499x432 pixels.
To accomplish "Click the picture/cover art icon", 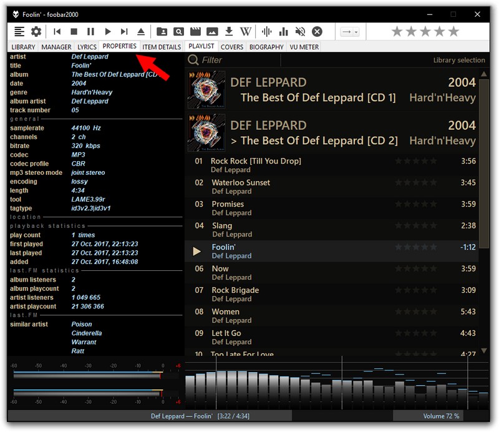I will click(212, 32).
